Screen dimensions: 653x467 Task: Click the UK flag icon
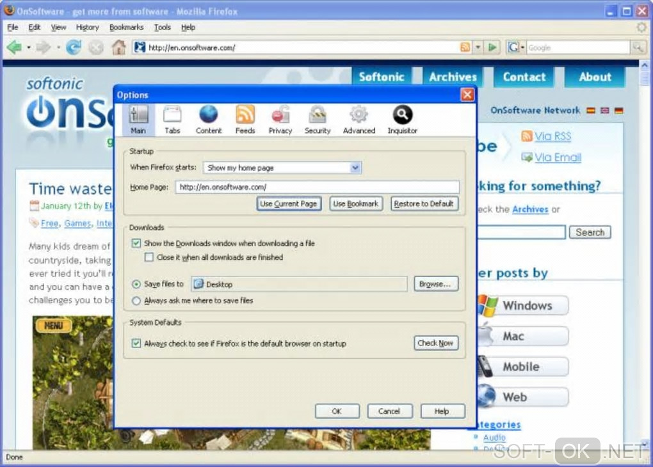pos(605,110)
